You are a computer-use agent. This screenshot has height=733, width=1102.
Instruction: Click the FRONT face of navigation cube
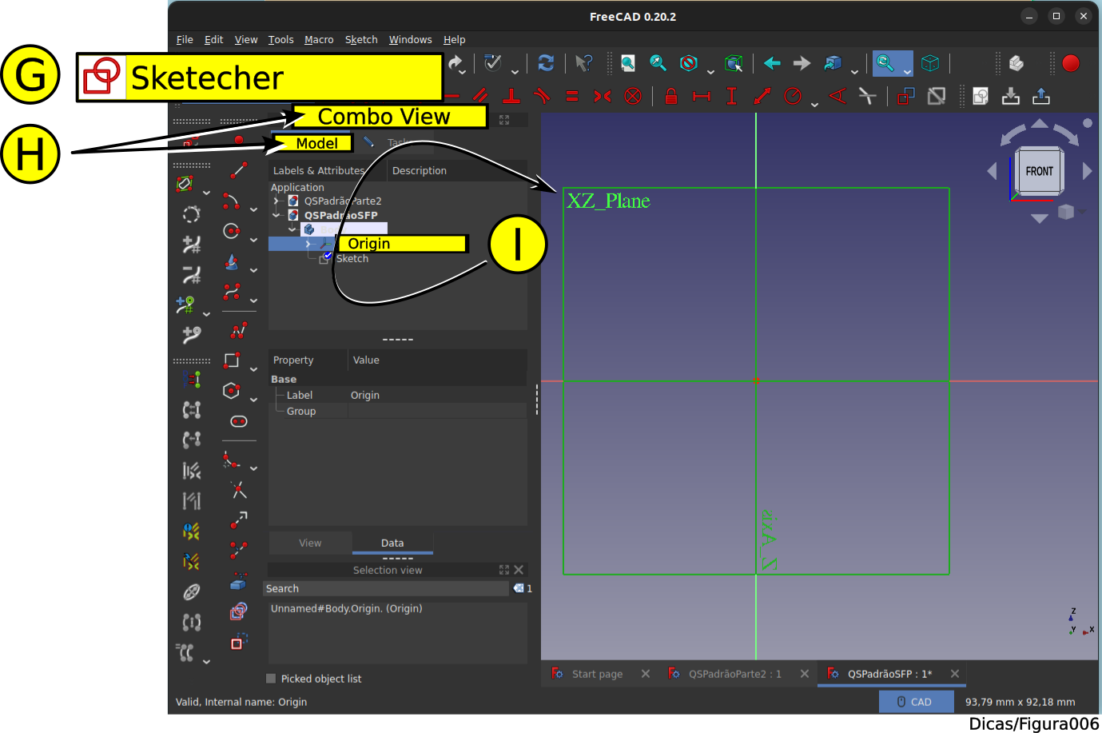pos(1039,171)
